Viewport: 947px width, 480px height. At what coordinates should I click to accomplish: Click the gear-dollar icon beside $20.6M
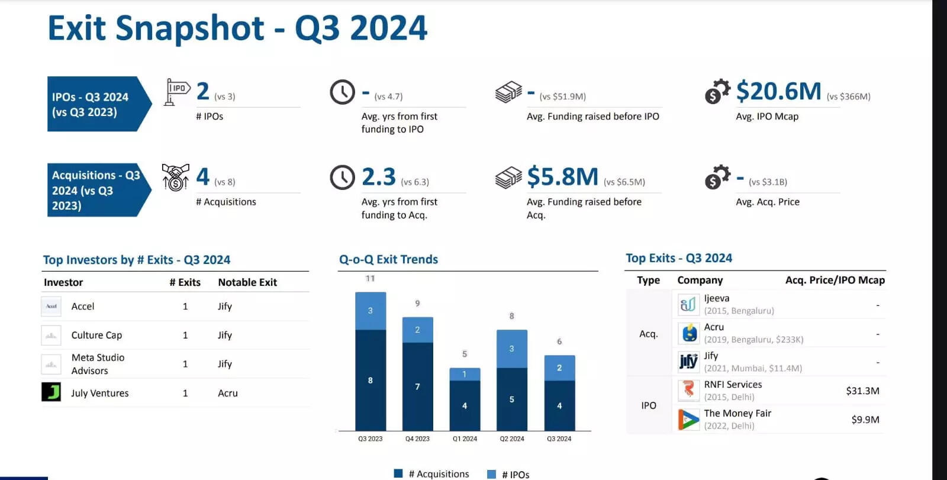click(x=717, y=92)
